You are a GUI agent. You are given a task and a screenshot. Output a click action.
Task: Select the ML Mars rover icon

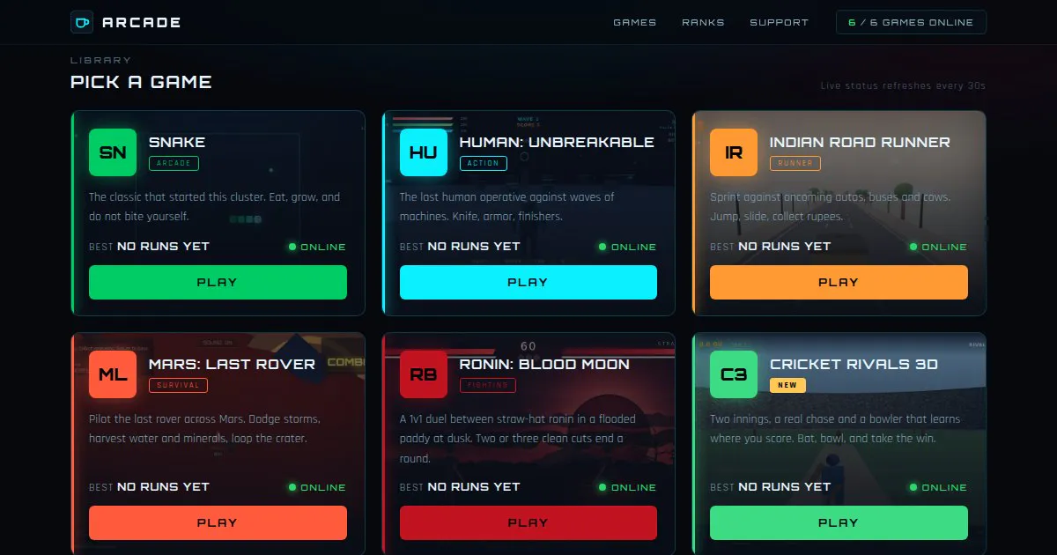[113, 374]
